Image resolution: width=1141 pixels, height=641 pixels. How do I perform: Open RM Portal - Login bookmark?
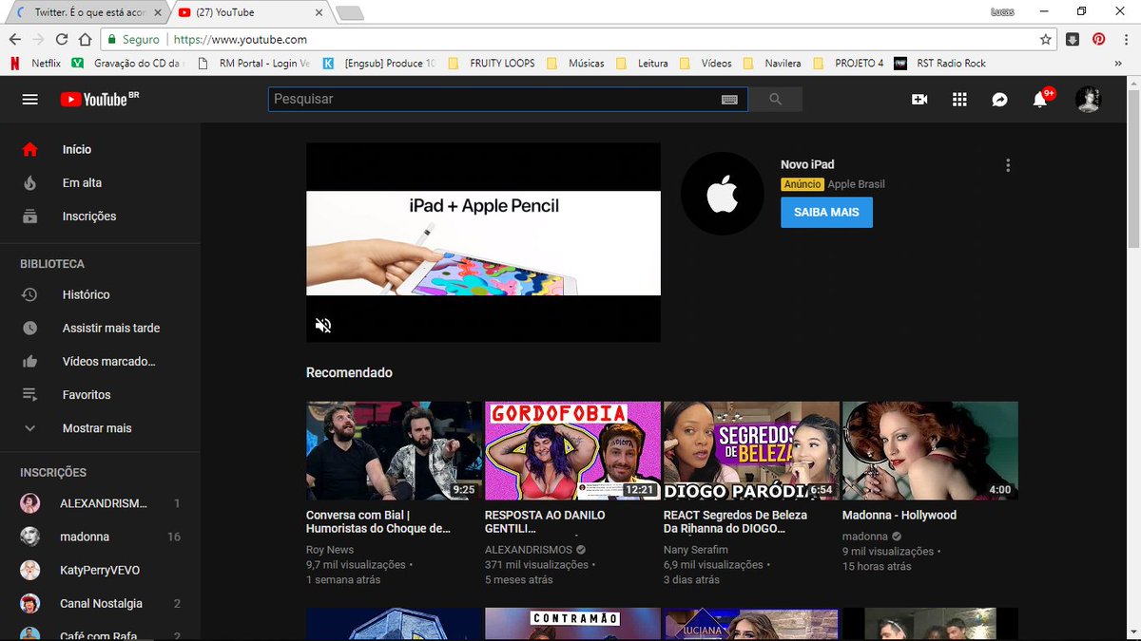[254, 64]
